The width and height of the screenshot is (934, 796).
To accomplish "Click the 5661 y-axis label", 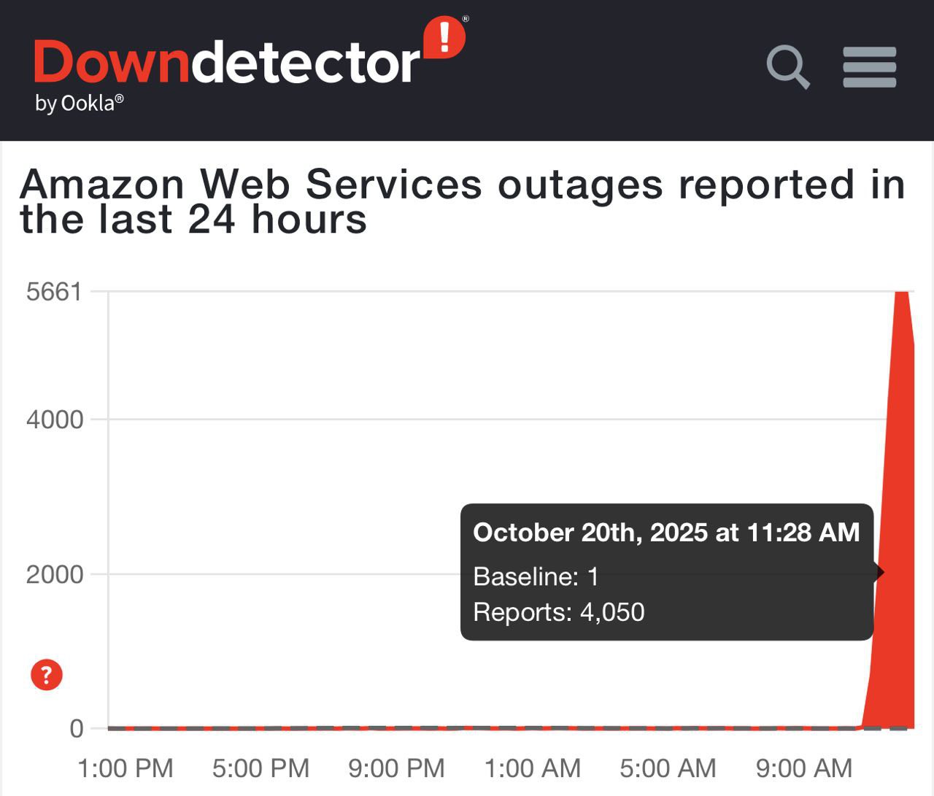I will [x=53, y=292].
